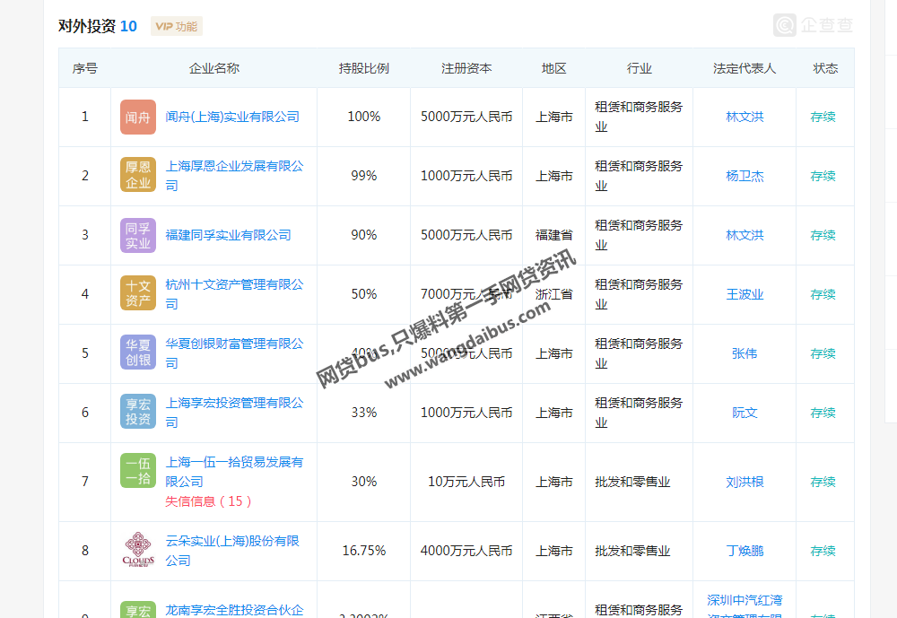Viewport: 897px width, 618px height.
Task: Click the 同孚实业 purple logo icon
Action: point(137,235)
